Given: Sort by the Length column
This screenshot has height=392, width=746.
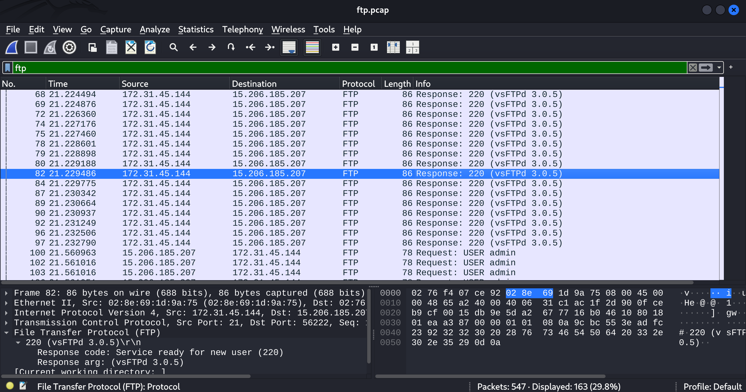Looking at the screenshot, I should [397, 84].
